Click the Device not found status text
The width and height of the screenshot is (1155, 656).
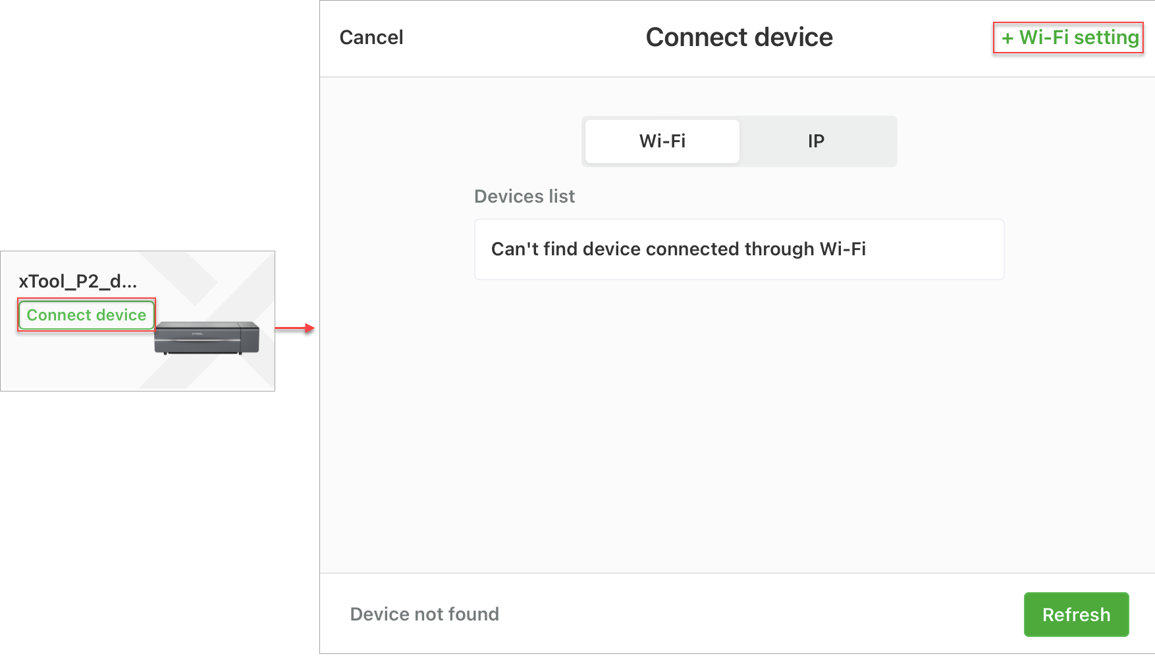[x=425, y=614]
